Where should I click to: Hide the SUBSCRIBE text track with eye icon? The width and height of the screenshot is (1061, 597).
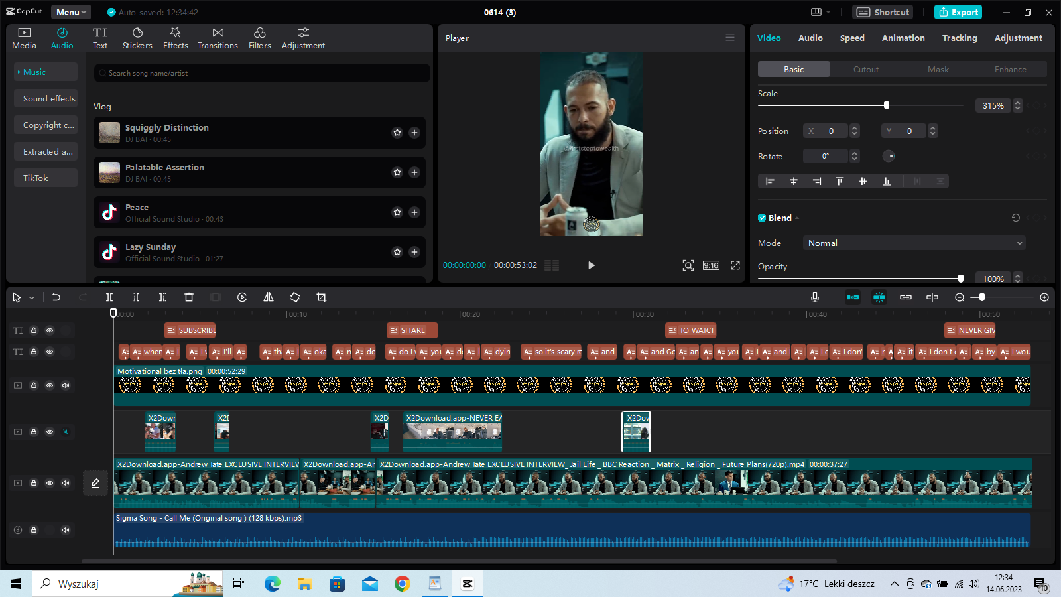tap(50, 330)
